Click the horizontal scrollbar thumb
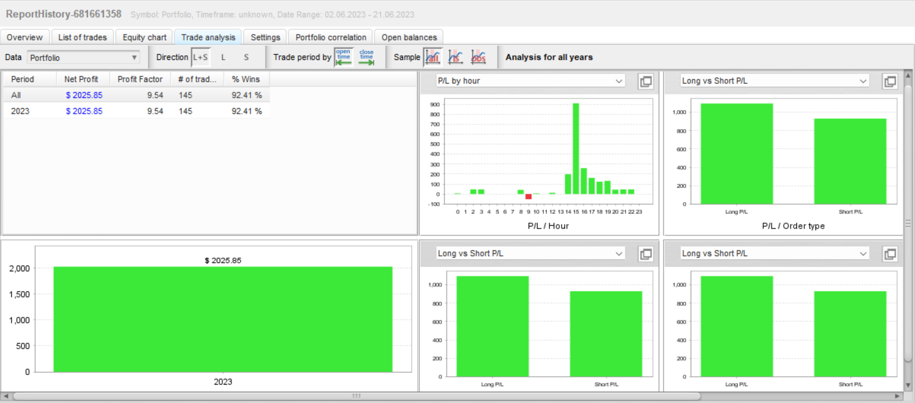915x403 pixels. (357, 396)
